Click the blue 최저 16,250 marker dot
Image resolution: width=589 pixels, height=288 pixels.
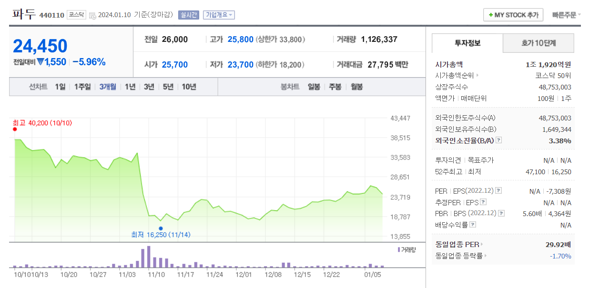pyautogui.click(x=161, y=228)
